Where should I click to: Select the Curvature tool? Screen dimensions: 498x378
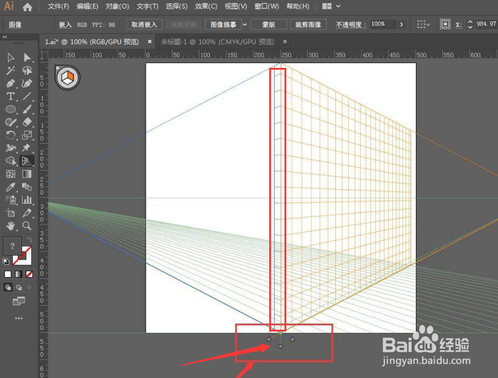[27, 84]
